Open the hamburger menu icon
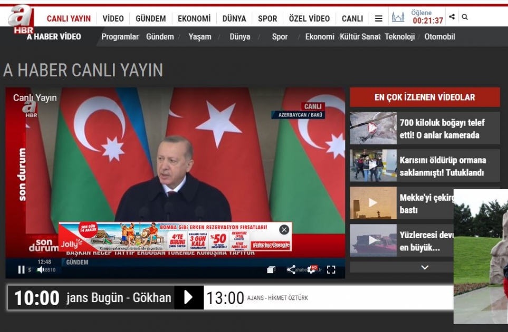 click(x=378, y=18)
